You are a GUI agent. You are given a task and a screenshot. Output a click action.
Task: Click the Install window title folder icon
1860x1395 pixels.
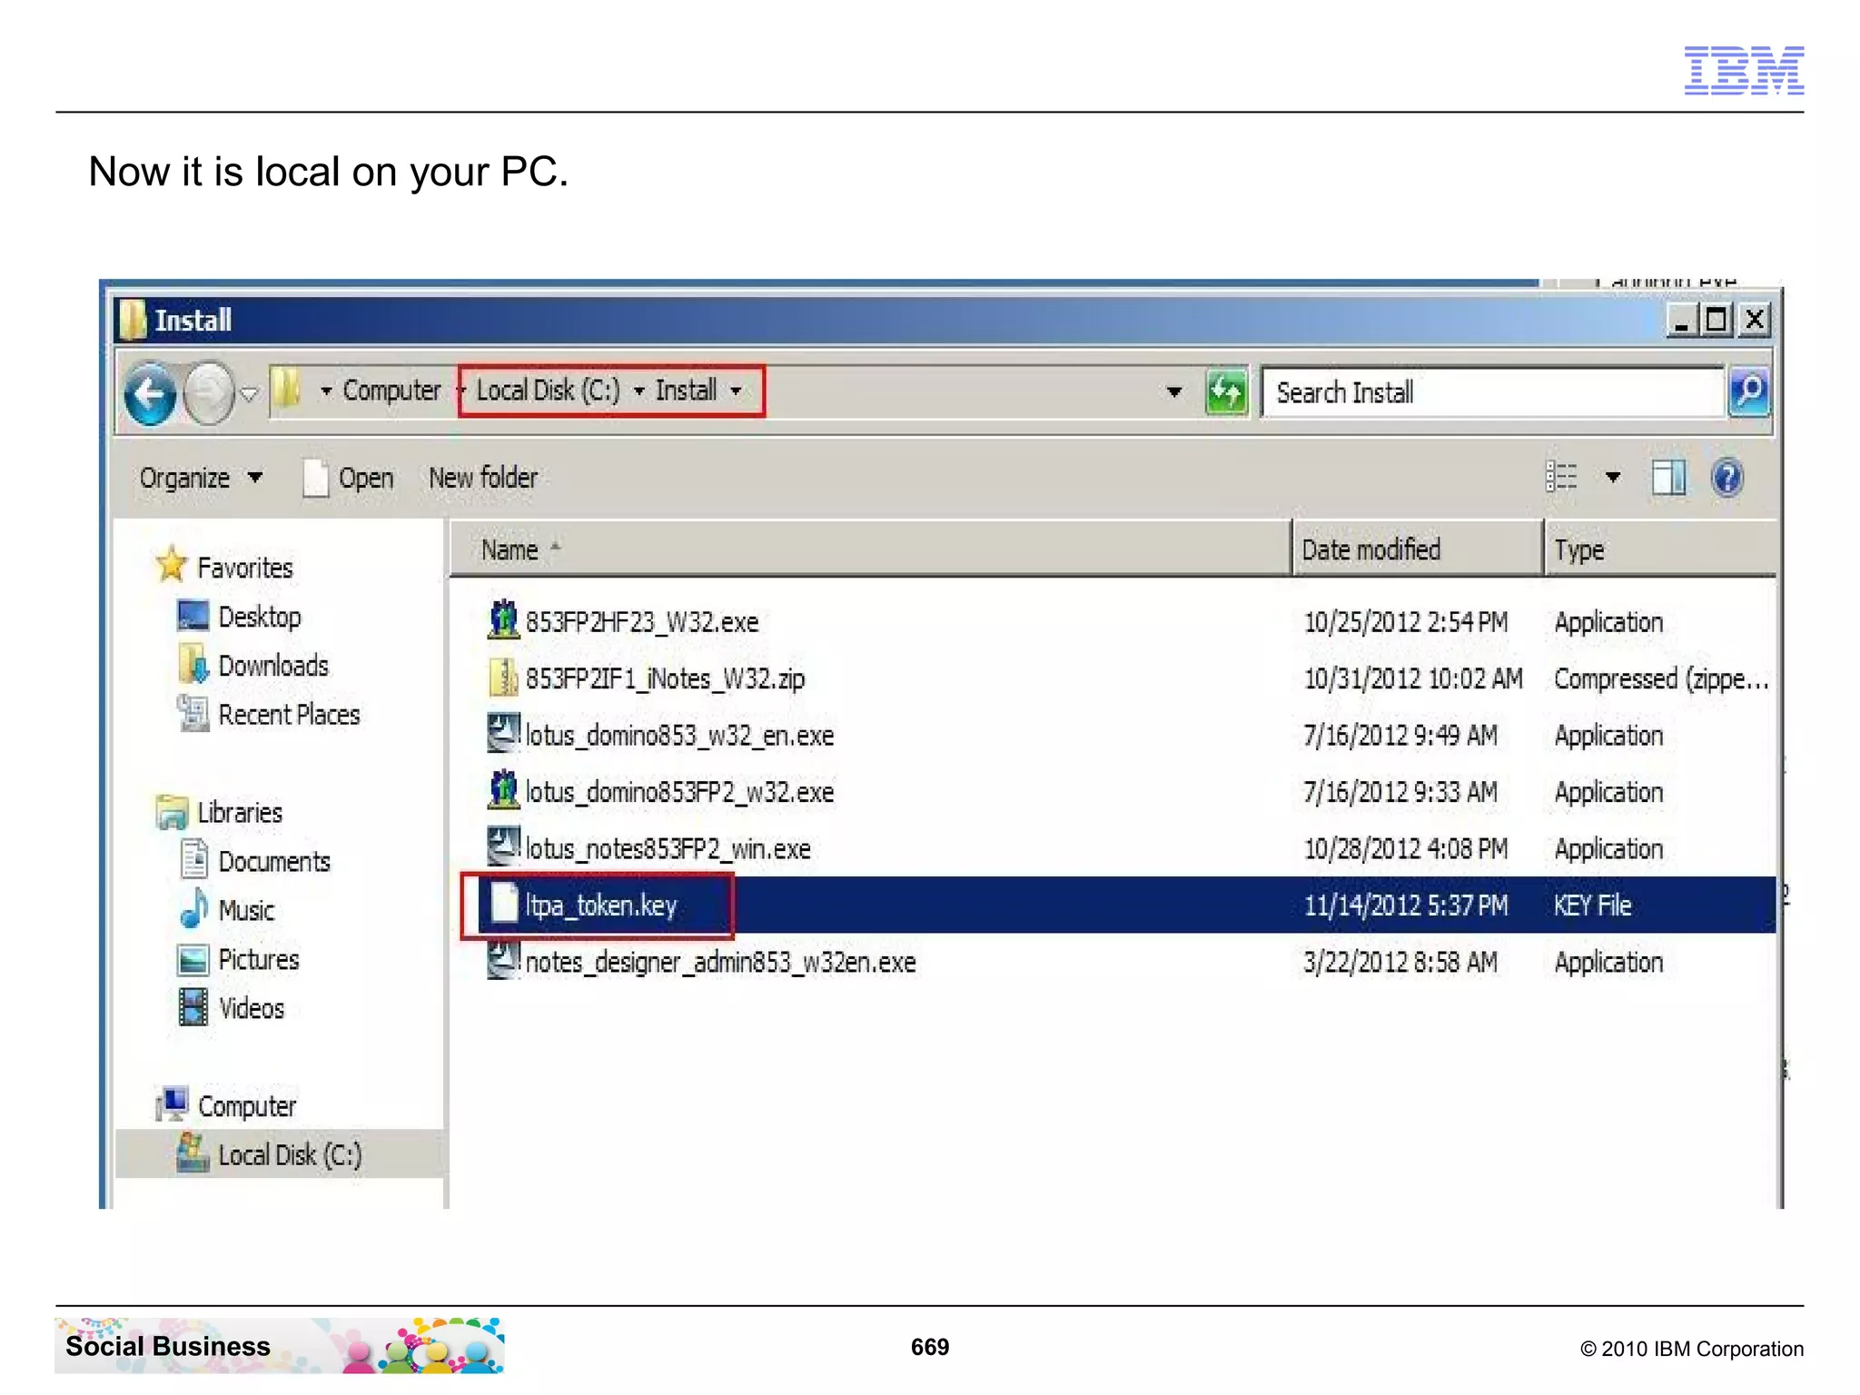[x=133, y=320]
